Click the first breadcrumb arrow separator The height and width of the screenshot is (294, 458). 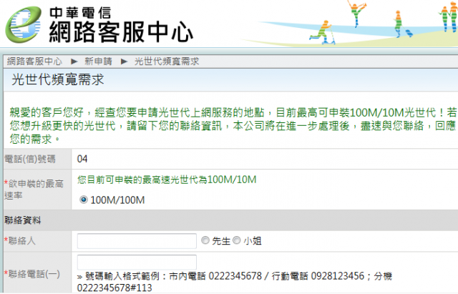[x=74, y=62]
